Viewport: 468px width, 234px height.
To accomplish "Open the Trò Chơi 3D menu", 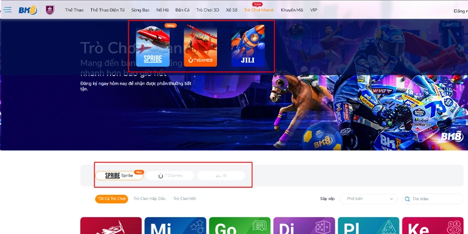I will 208,10.
